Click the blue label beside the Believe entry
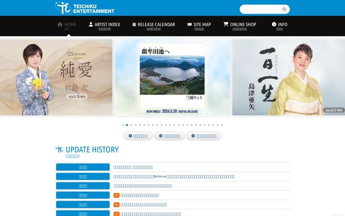 click(x=83, y=177)
